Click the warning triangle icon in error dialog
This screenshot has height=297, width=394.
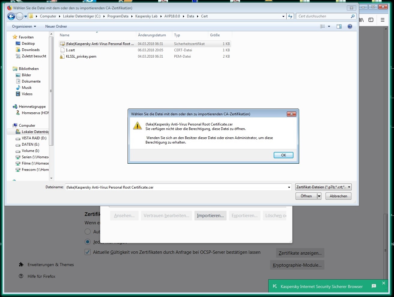(137, 126)
